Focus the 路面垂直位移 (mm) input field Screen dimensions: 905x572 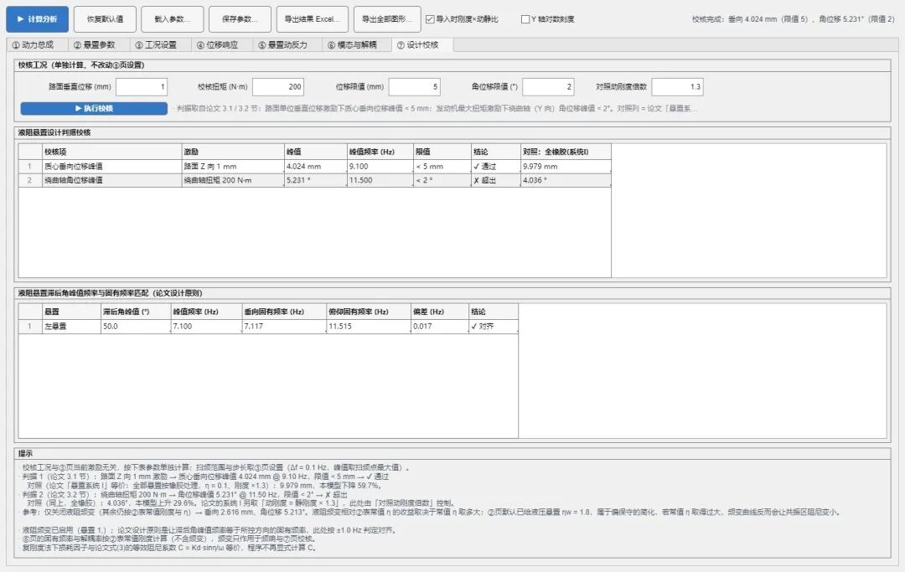[142, 87]
